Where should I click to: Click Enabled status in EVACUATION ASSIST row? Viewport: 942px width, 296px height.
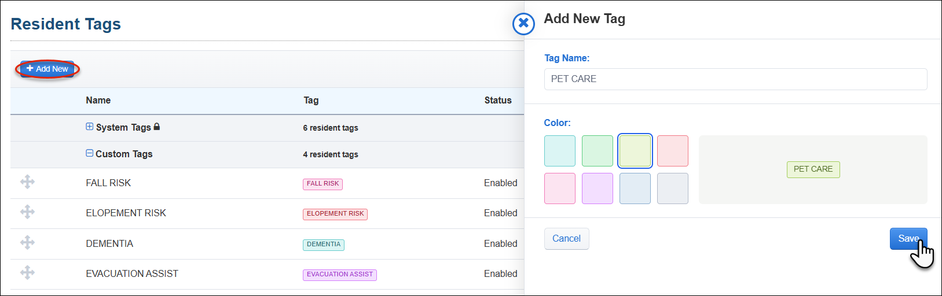coord(501,273)
